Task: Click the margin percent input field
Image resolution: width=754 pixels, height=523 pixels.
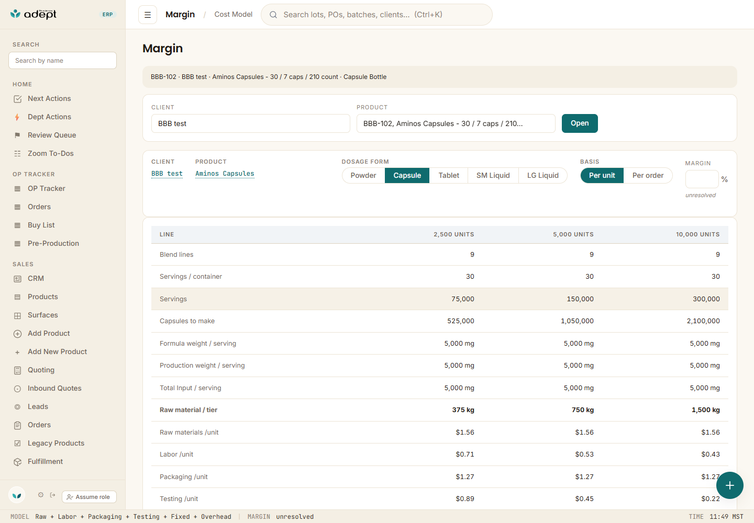Action: click(702, 179)
